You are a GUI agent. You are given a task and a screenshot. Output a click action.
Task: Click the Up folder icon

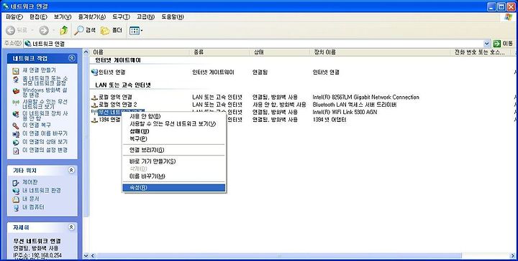click(64, 30)
